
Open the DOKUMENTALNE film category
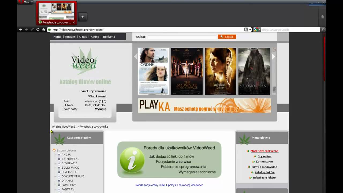click(x=73, y=176)
